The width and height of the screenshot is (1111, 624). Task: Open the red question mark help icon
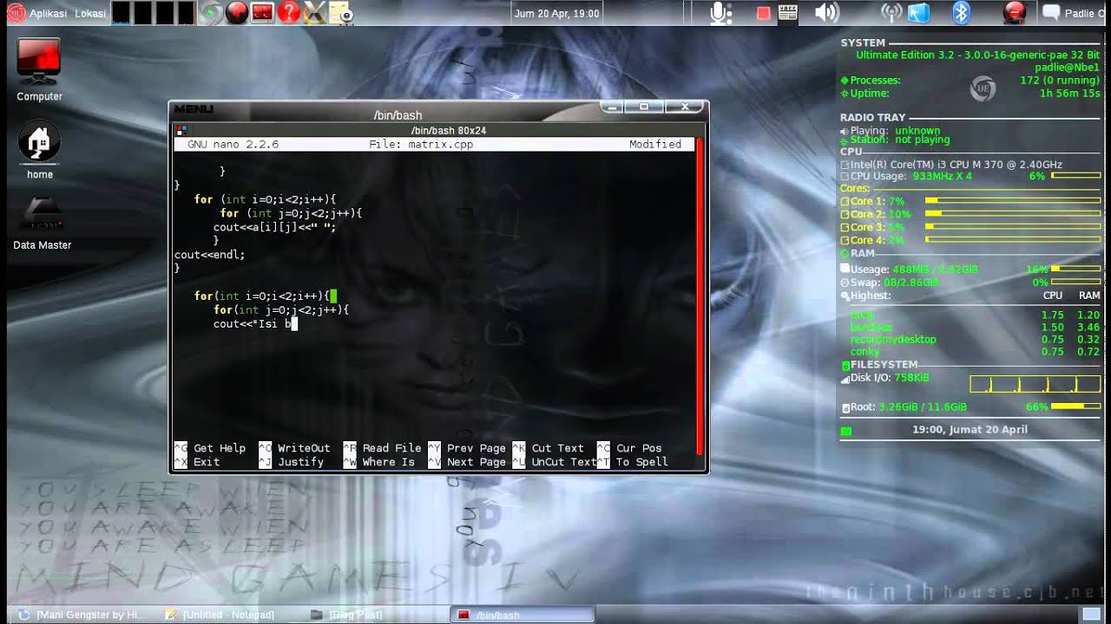(289, 13)
